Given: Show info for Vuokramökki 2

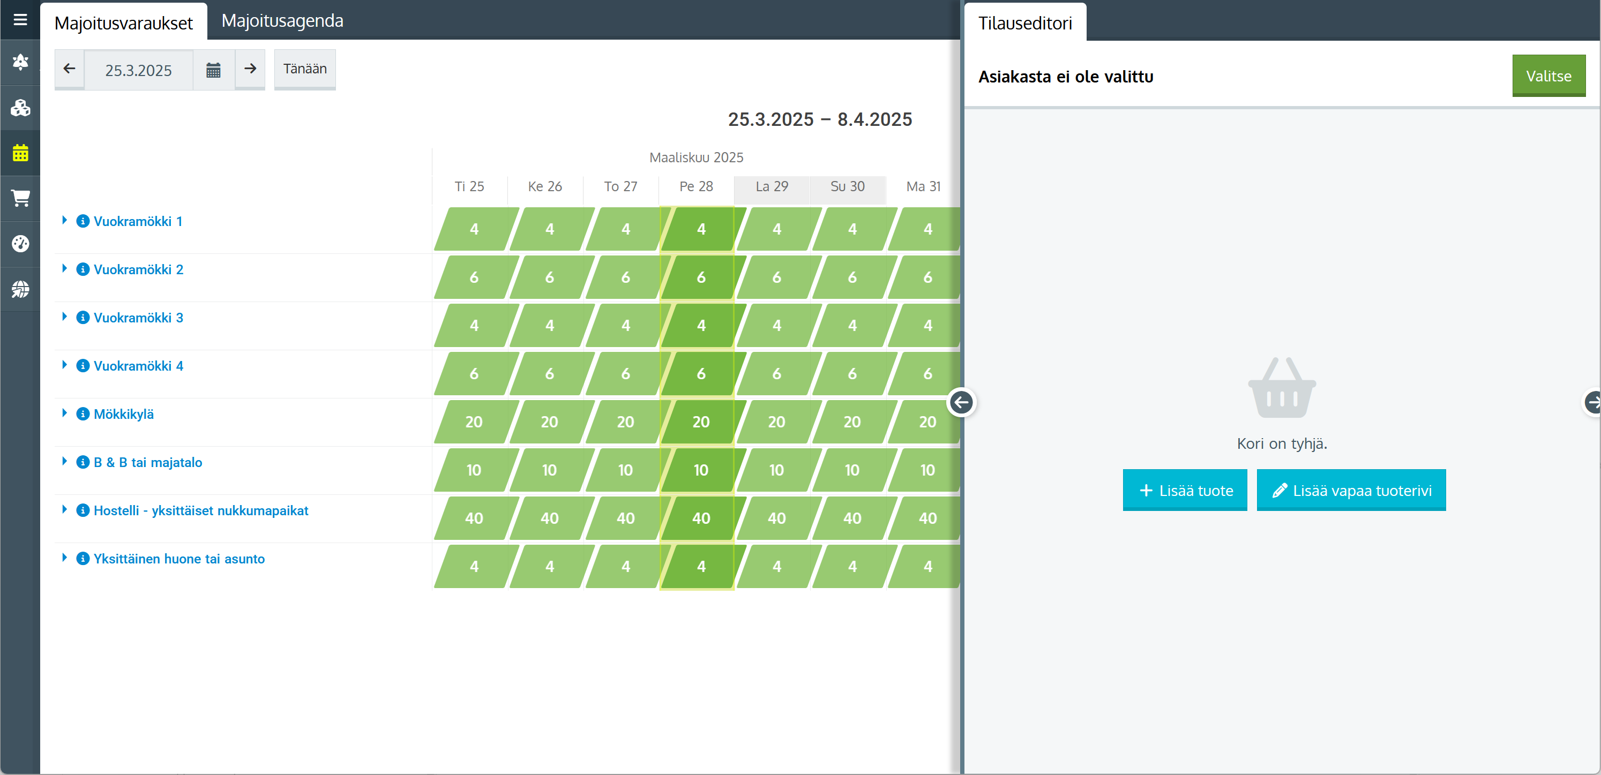Looking at the screenshot, I should (x=83, y=270).
